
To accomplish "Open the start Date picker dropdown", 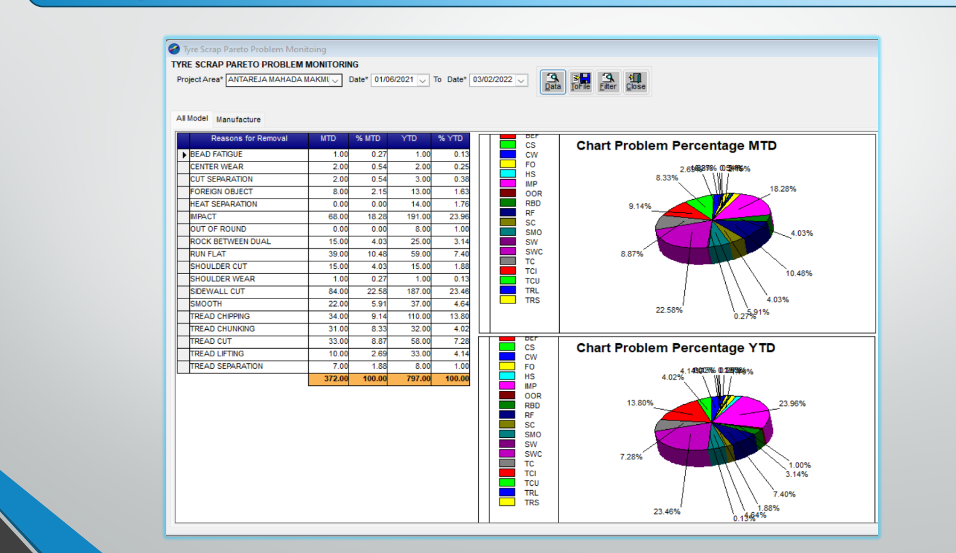I will pyautogui.click(x=423, y=80).
